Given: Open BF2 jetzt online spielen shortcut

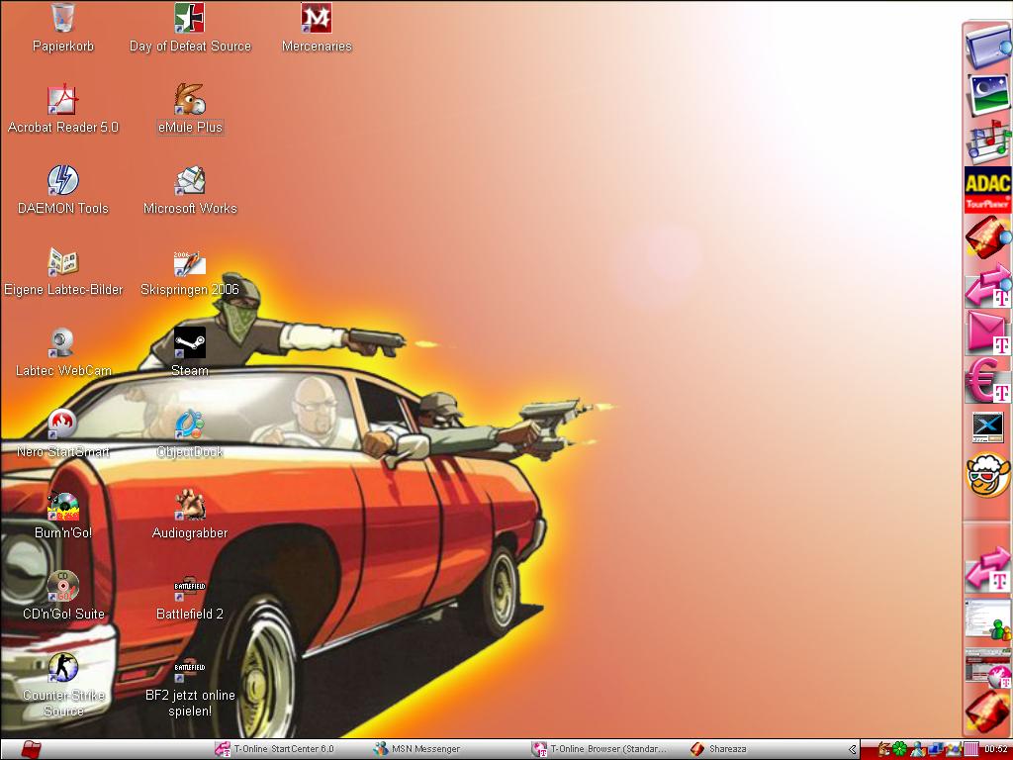Looking at the screenshot, I should click(x=189, y=685).
